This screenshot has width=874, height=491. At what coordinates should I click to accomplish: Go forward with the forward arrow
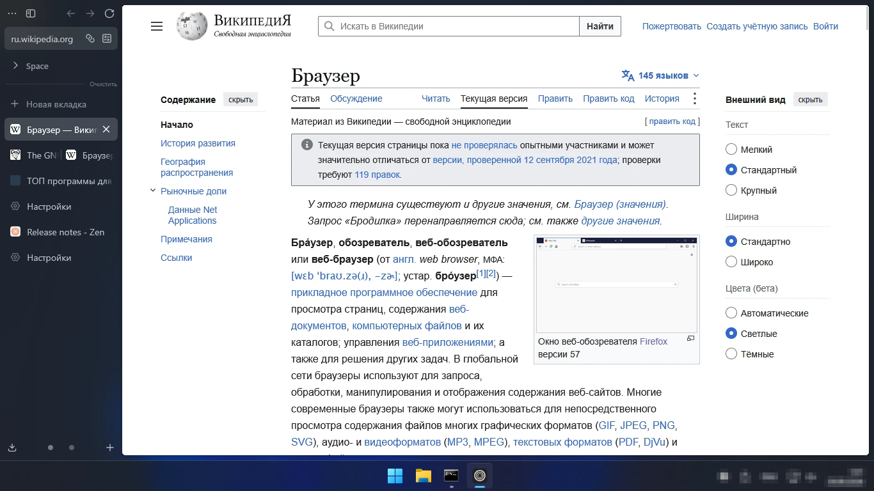point(90,13)
